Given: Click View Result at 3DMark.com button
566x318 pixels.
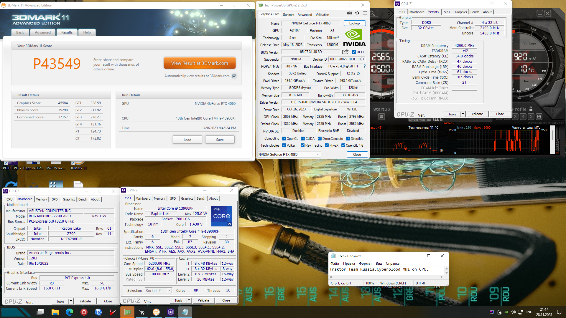Looking at the screenshot, I should pos(200,63).
